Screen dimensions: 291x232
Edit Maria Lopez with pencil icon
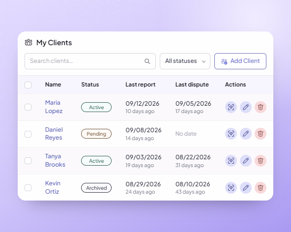[x=246, y=107]
